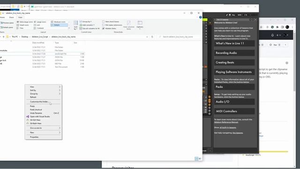The height and width of the screenshot is (169, 300).
Task: Choose Properties in context menu
Action: [34, 137]
